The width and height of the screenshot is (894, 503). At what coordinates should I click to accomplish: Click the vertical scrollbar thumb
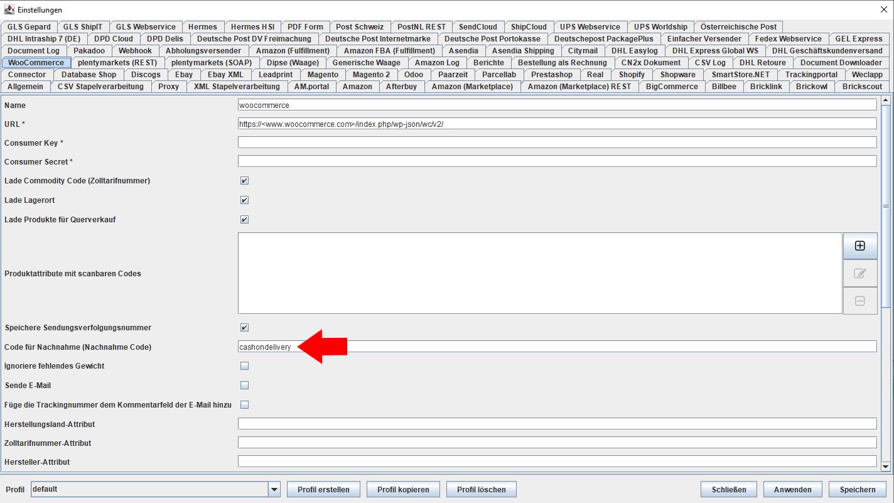[886, 206]
